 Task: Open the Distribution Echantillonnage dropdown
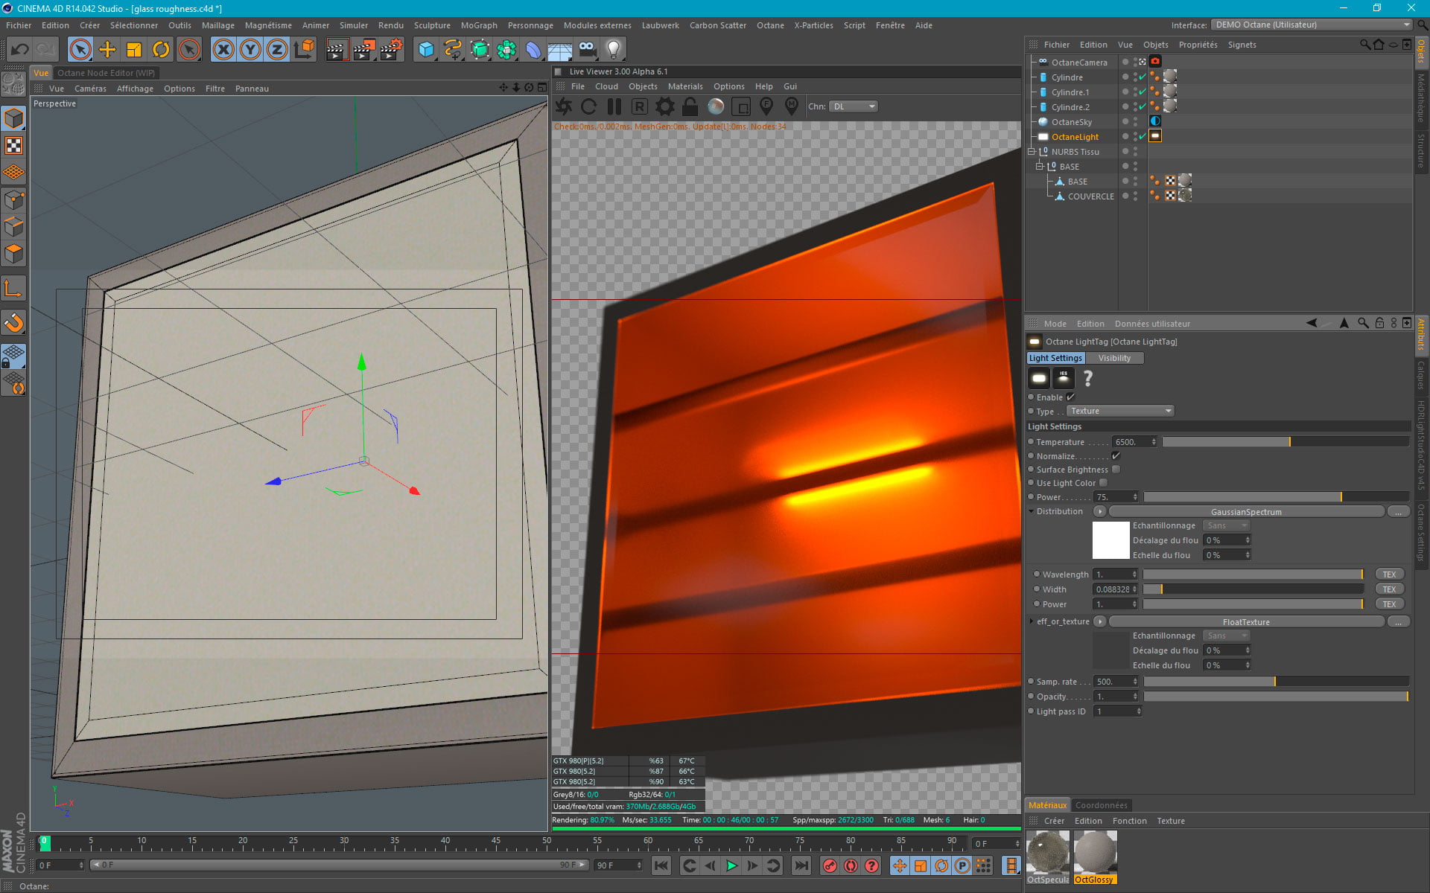(x=1226, y=525)
